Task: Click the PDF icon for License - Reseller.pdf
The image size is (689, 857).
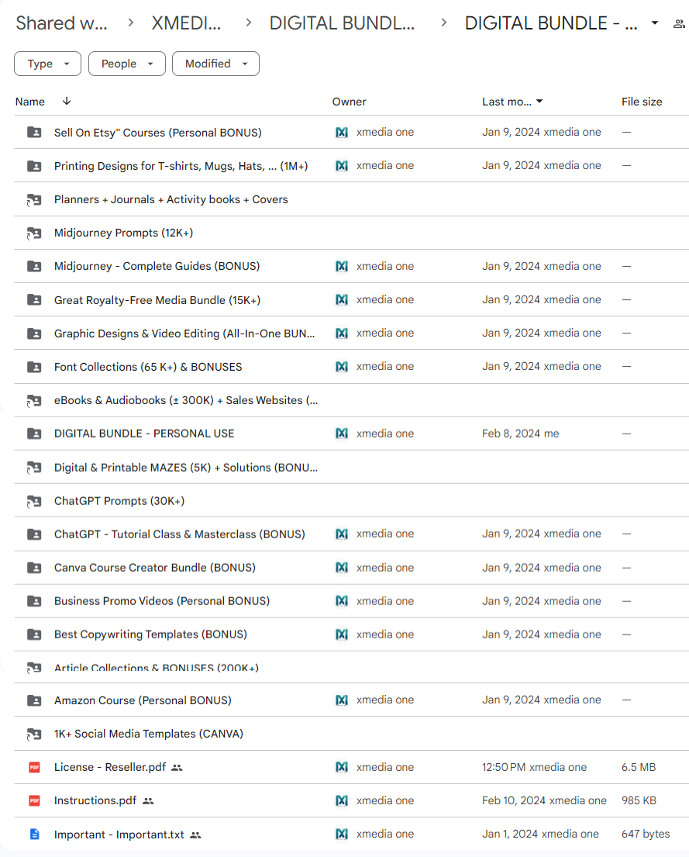Action: tap(34, 767)
